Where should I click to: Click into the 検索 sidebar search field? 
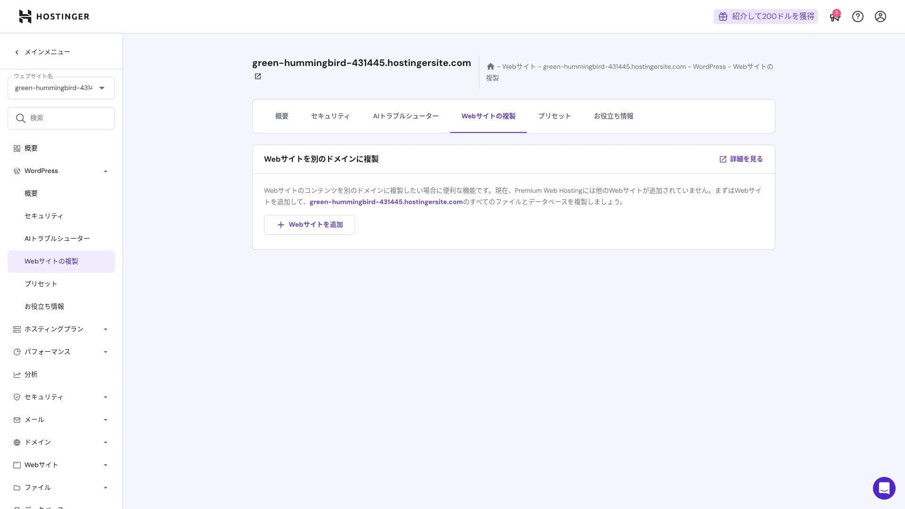tap(61, 118)
